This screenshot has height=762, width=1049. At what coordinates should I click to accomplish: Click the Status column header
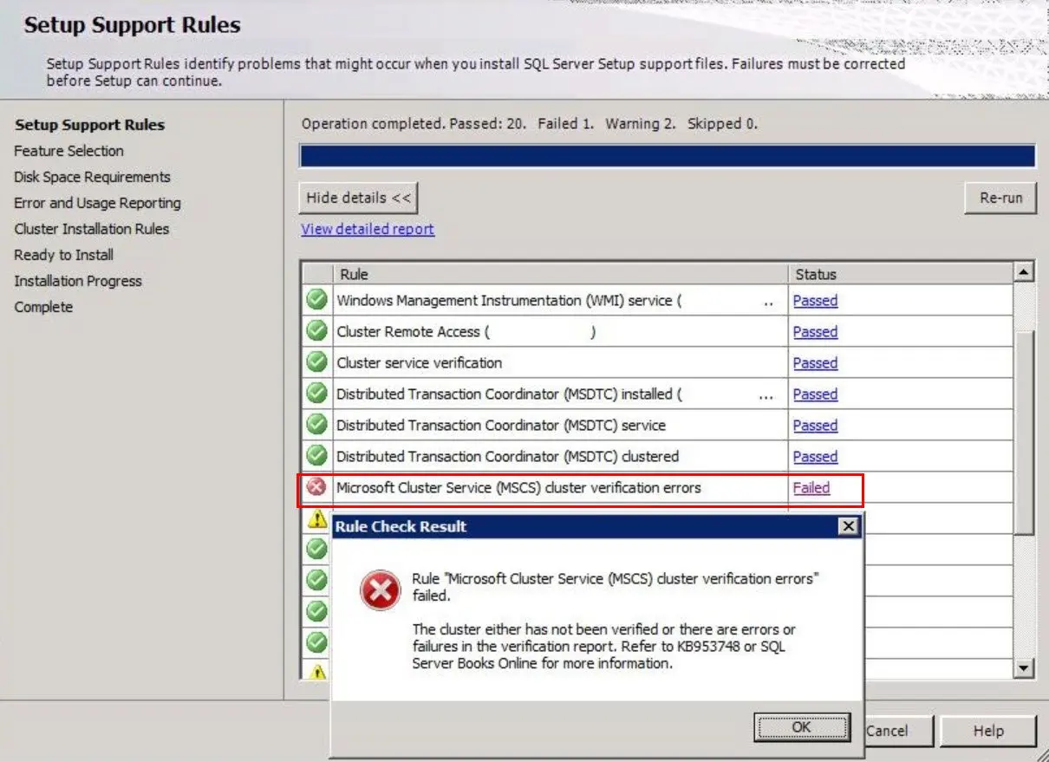tap(900, 274)
